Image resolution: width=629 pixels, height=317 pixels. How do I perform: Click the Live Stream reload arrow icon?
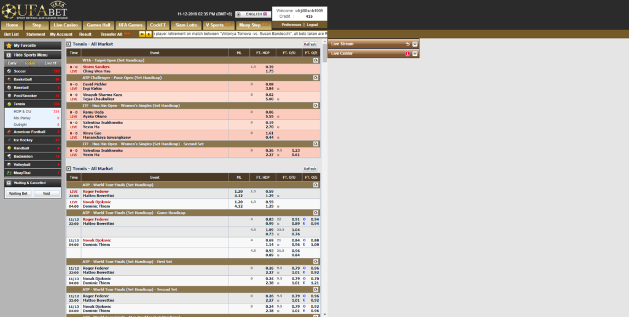(x=408, y=44)
